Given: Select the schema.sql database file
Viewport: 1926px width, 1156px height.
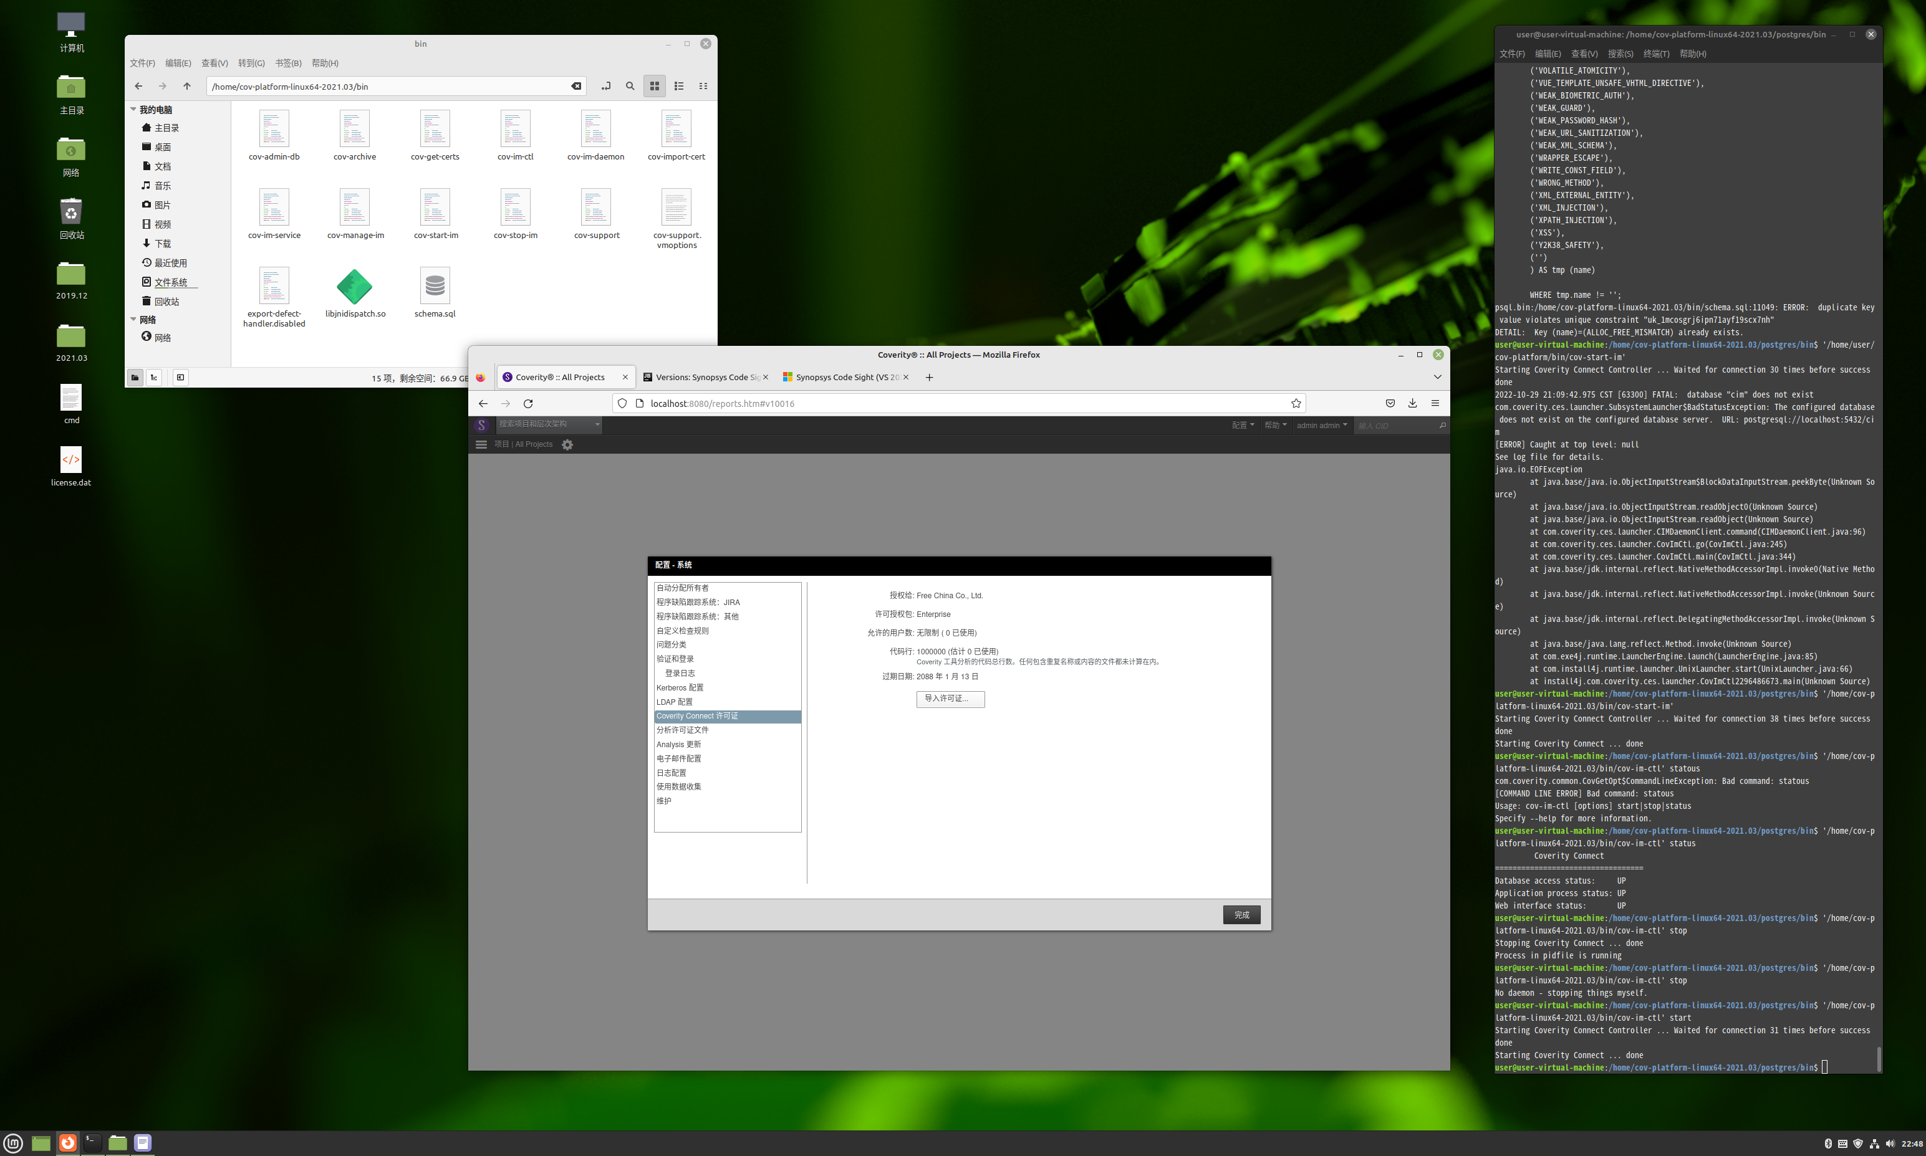Looking at the screenshot, I should [435, 293].
